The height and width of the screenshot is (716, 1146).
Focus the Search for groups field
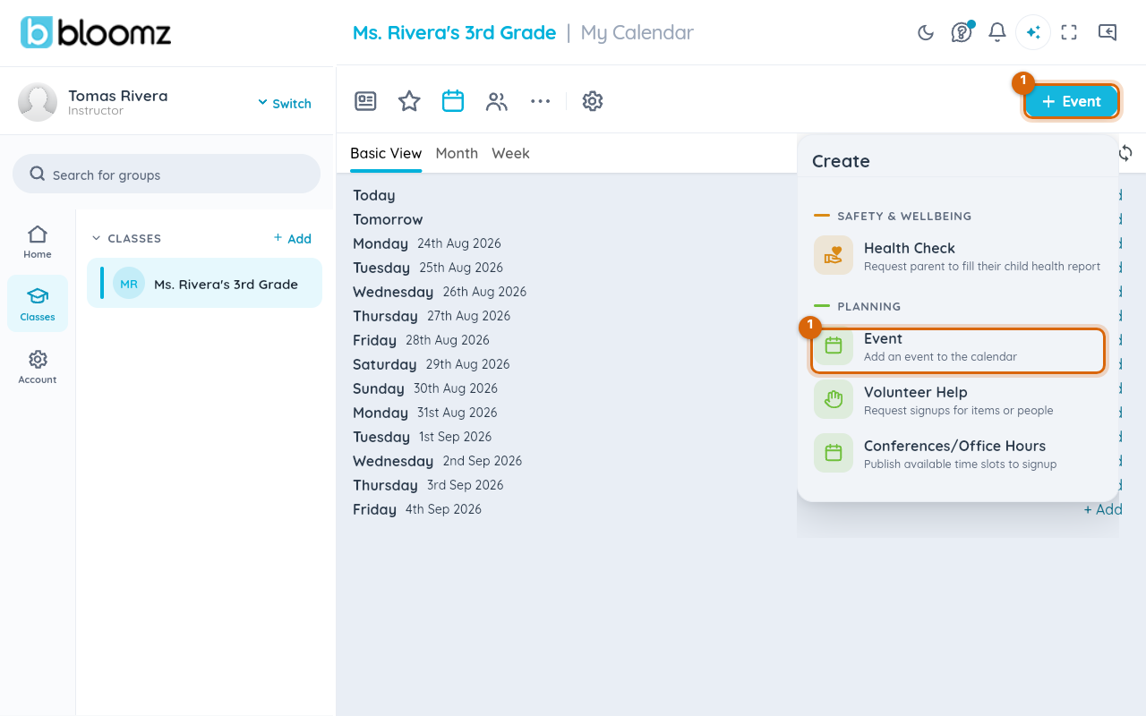[167, 174]
